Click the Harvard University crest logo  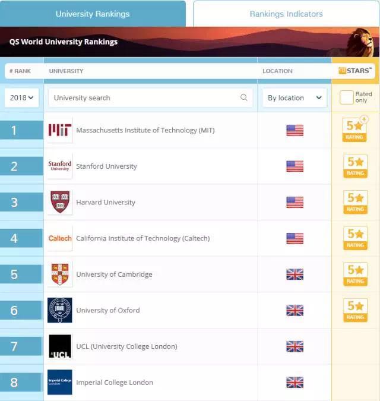(x=60, y=202)
